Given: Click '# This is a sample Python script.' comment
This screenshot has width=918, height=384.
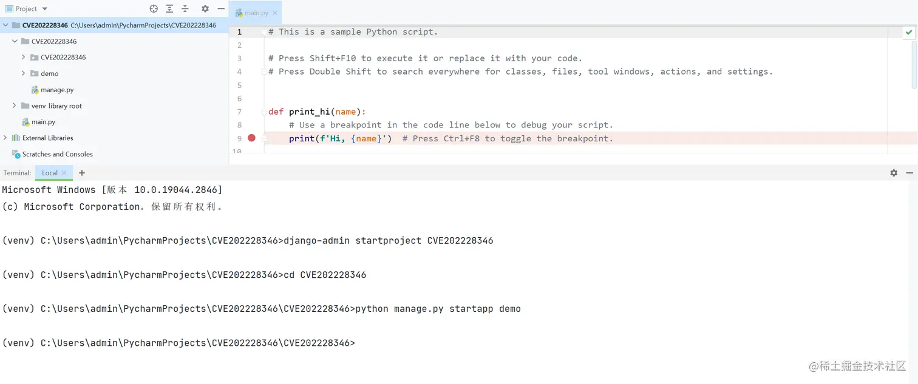Looking at the screenshot, I should click(353, 32).
